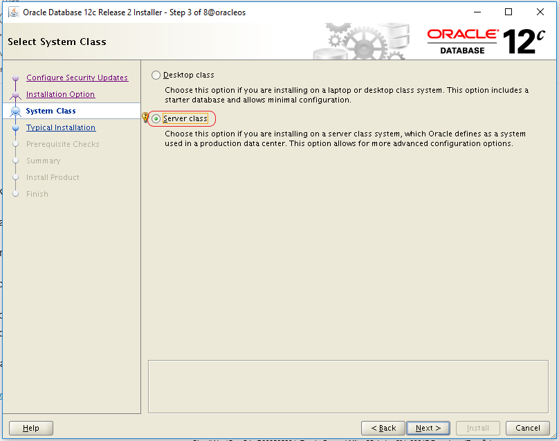The height and width of the screenshot is (441, 559).
Task: Go back with the Back button
Action: (x=383, y=428)
